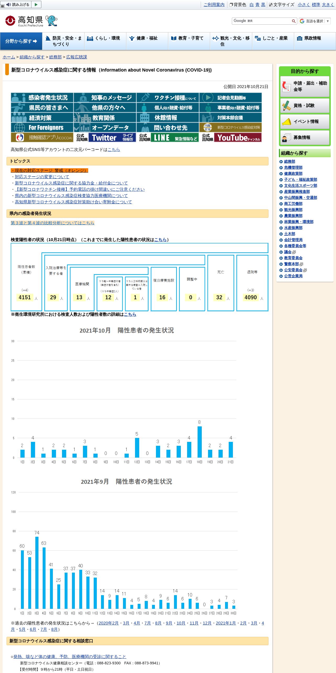Open 分野から探す navigation

pos(21,41)
